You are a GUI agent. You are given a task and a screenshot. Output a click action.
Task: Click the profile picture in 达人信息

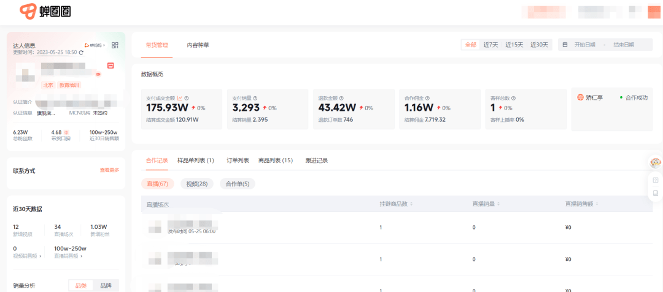pos(25,75)
